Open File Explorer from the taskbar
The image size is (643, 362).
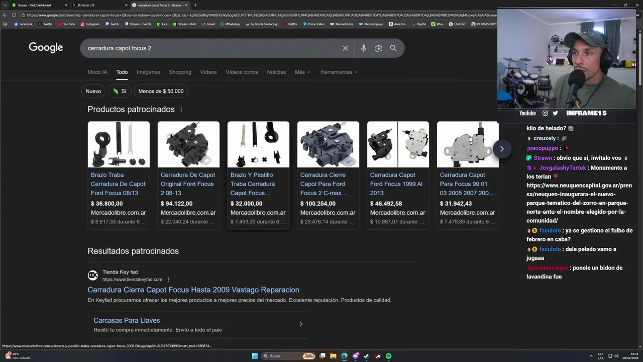point(334,356)
